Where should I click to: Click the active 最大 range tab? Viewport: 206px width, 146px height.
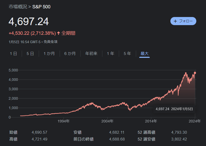[144, 54]
